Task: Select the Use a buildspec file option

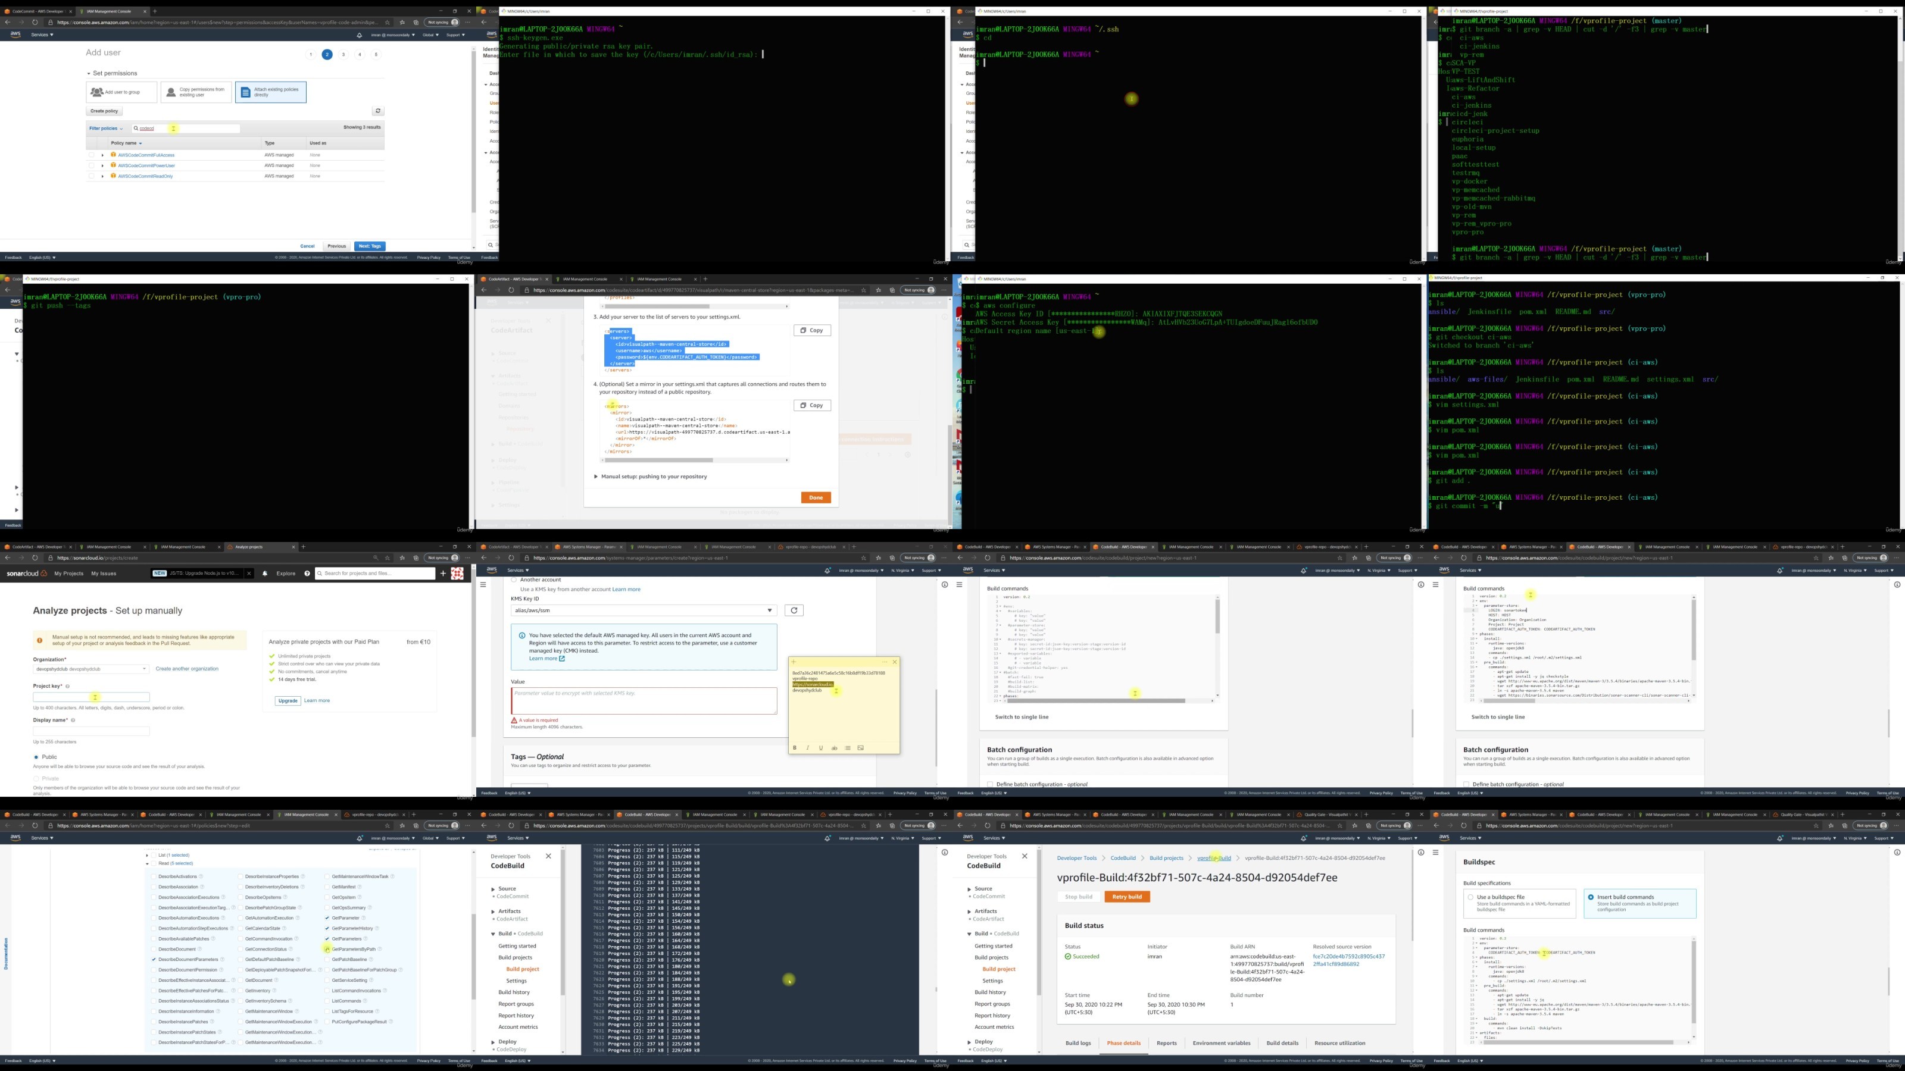Action: (1470, 897)
